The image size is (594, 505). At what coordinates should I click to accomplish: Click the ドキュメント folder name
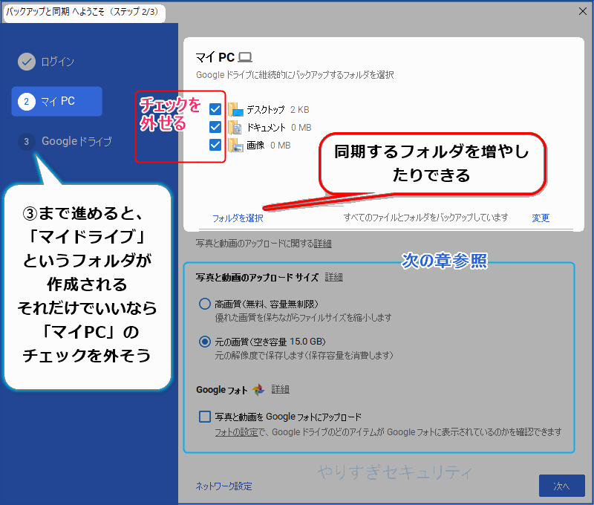pos(267,128)
